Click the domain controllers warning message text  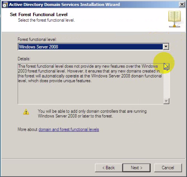tap(92, 114)
